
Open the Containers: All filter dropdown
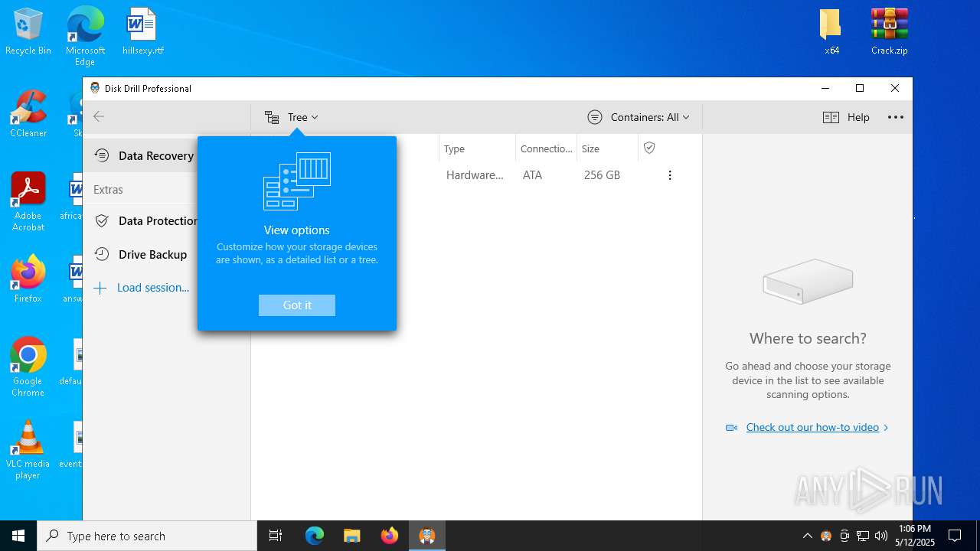[x=639, y=117]
